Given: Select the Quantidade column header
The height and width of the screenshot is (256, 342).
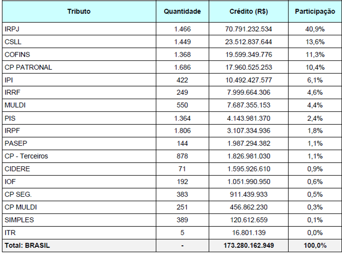Looking at the screenshot, I should (182, 11).
